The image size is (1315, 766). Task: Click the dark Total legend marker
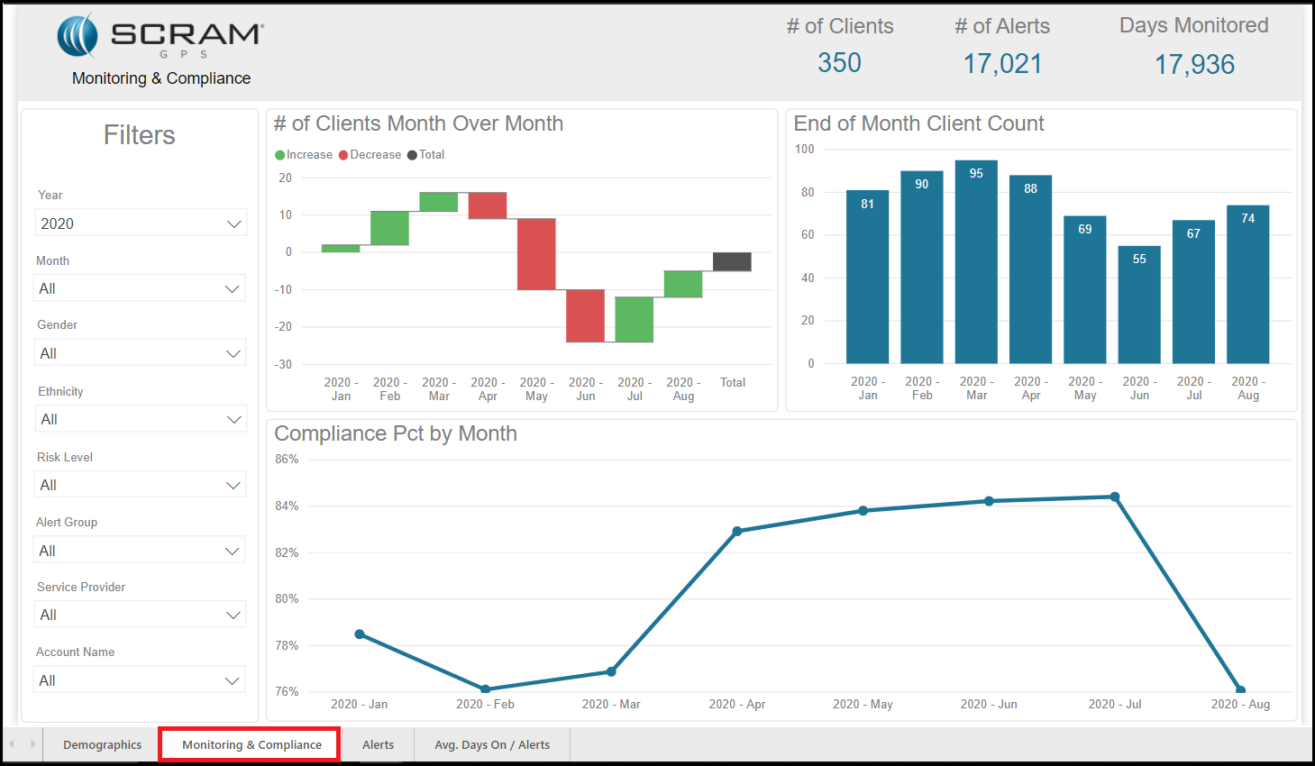pyautogui.click(x=412, y=155)
